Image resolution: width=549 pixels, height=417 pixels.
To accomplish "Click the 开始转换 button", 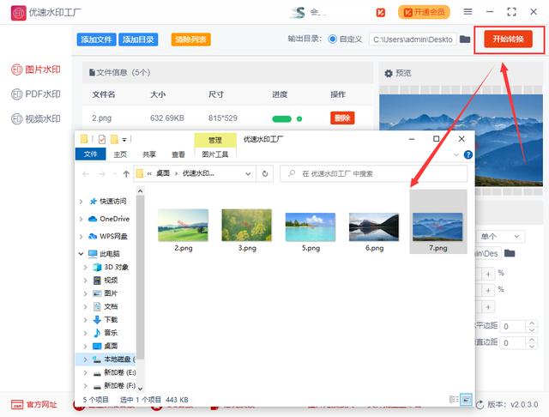I will coord(508,39).
